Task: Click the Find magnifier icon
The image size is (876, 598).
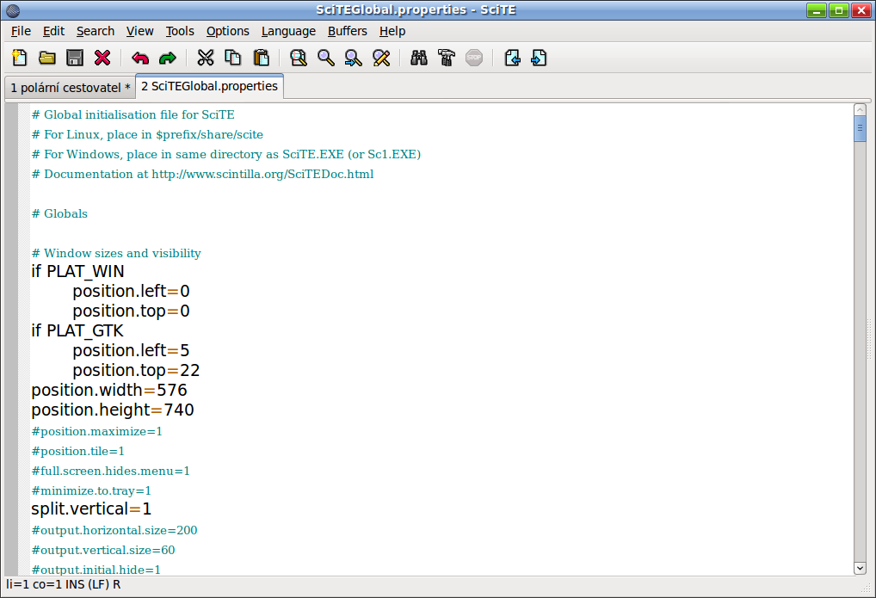Action: pyautogui.click(x=326, y=58)
